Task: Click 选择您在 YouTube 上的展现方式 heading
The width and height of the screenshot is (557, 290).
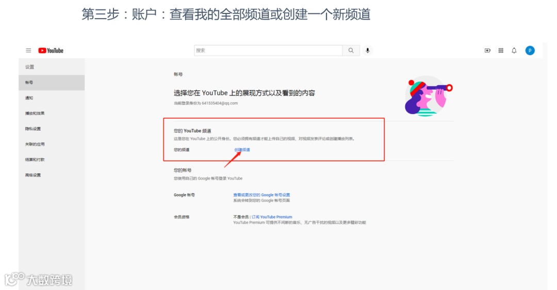Action: coord(244,93)
